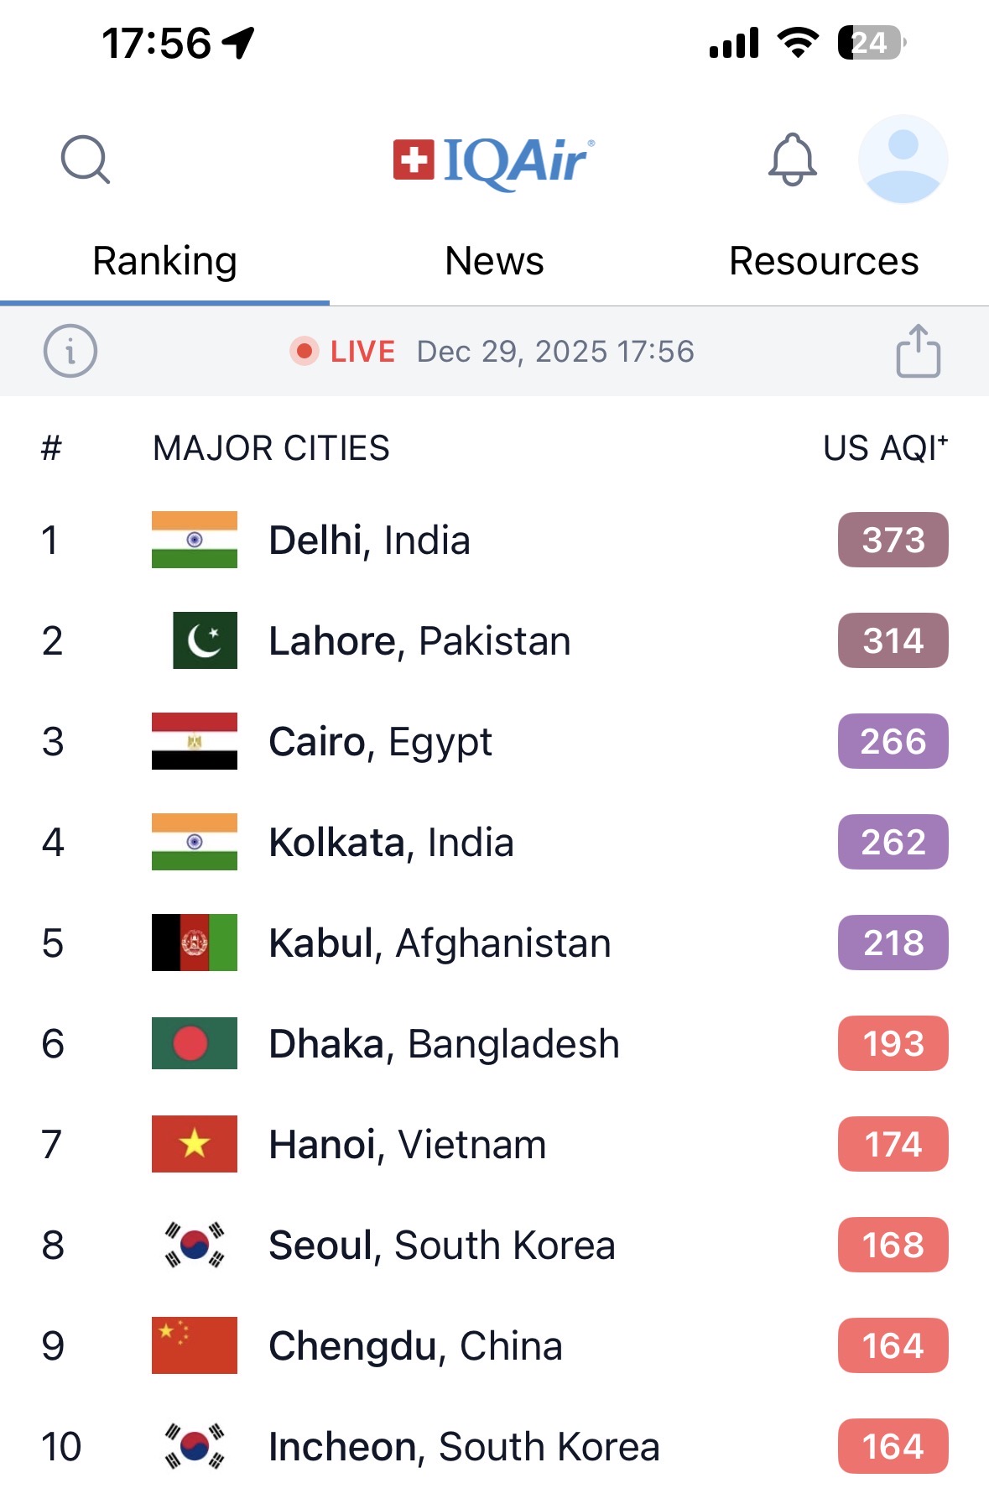This screenshot has width=989, height=1499.
Task: Open the user profile avatar
Action: (903, 159)
